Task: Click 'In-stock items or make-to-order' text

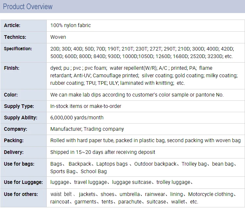Action: click(86, 106)
